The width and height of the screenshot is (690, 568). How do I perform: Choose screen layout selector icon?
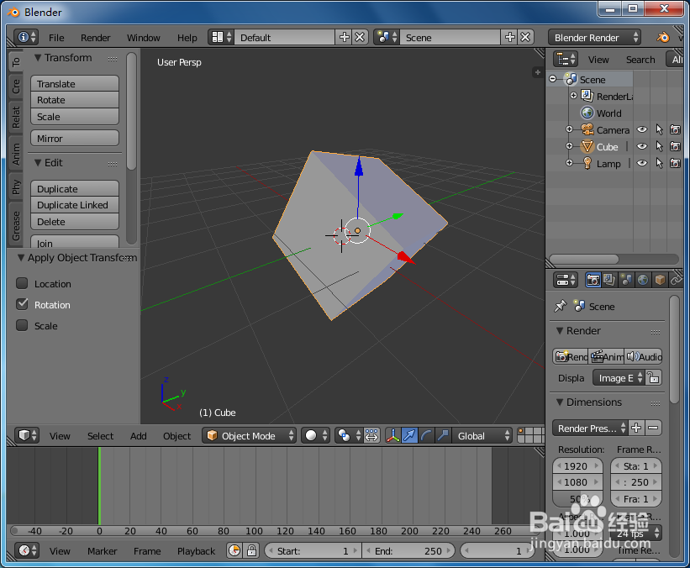click(x=221, y=38)
